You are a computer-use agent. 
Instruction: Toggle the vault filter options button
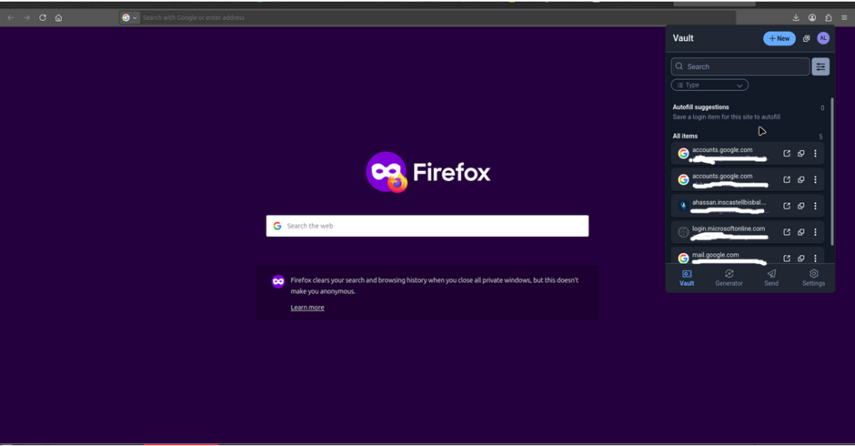click(821, 67)
